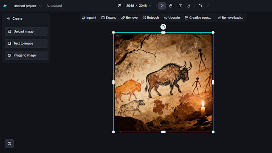Choose the Remove tool
The width and height of the screenshot is (272, 153).
click(129, 18)
